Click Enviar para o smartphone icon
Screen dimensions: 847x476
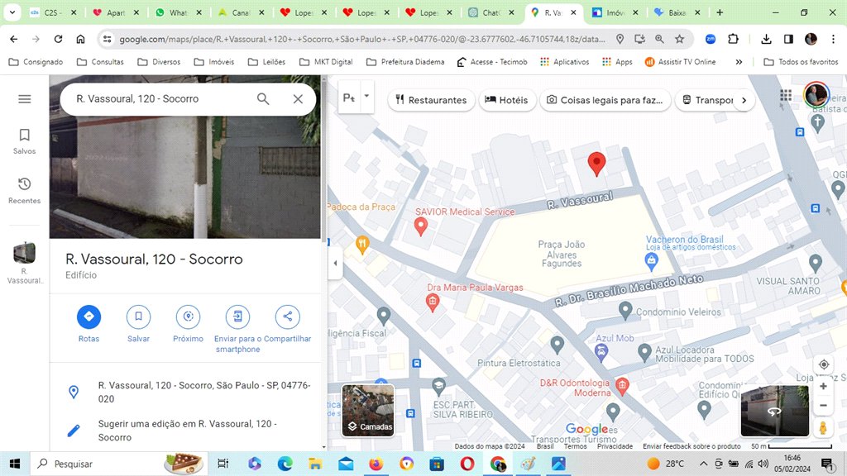pos(237,317)
